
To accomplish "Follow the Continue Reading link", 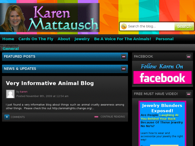I will [113, 117].
